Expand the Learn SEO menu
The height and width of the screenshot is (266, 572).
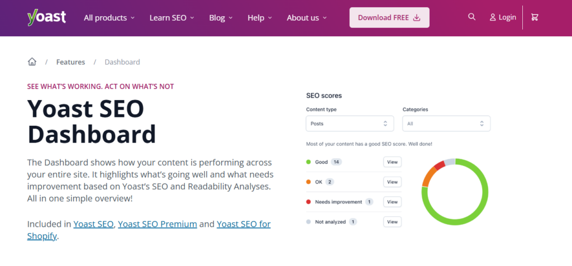171,17
